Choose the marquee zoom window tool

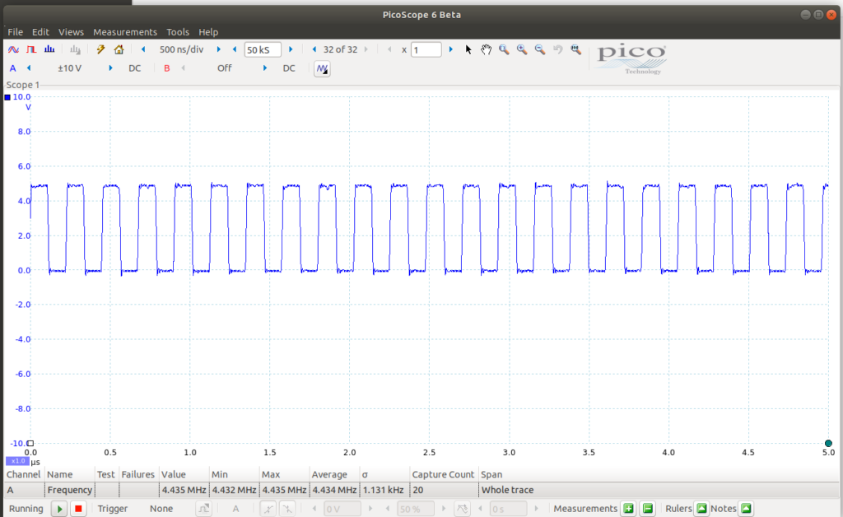504,49
